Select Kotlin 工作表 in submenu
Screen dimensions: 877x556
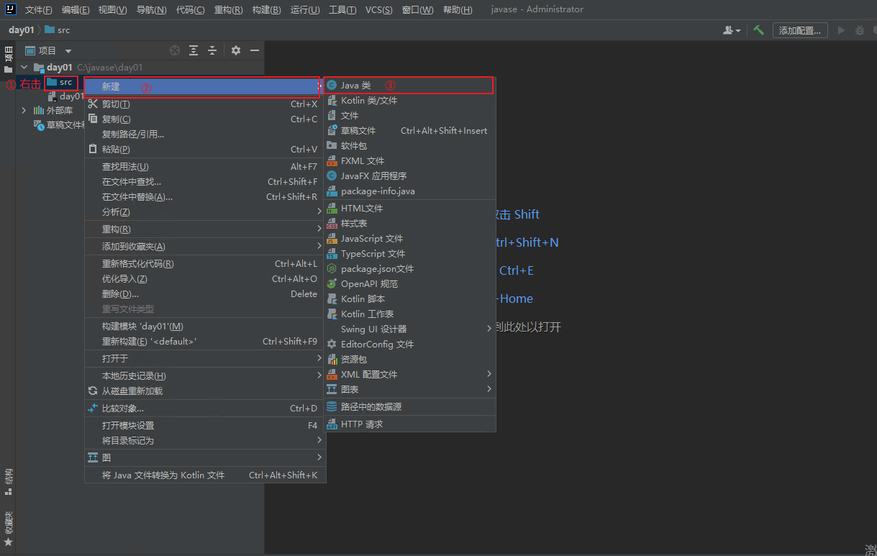point(409,314)
